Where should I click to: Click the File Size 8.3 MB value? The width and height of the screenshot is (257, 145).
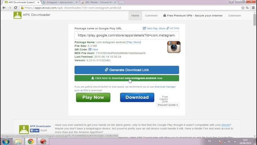click(x=92, y=46)
